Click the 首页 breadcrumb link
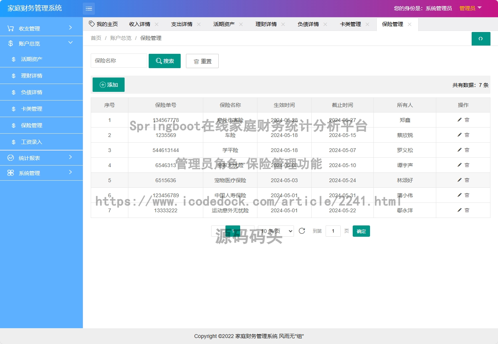 [96, 38]
